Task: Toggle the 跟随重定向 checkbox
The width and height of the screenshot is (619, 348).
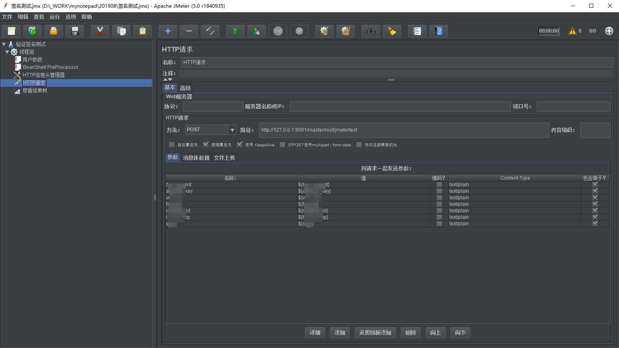Action: [x=206, y=145]
